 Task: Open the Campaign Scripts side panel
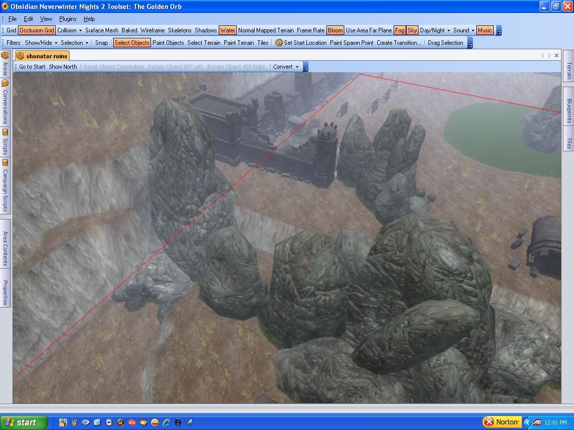click(x=5, y=186)
